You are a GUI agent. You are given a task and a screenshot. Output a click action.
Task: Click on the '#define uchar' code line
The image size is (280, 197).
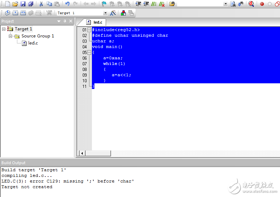pyautogui.click(x=130, y=35)
